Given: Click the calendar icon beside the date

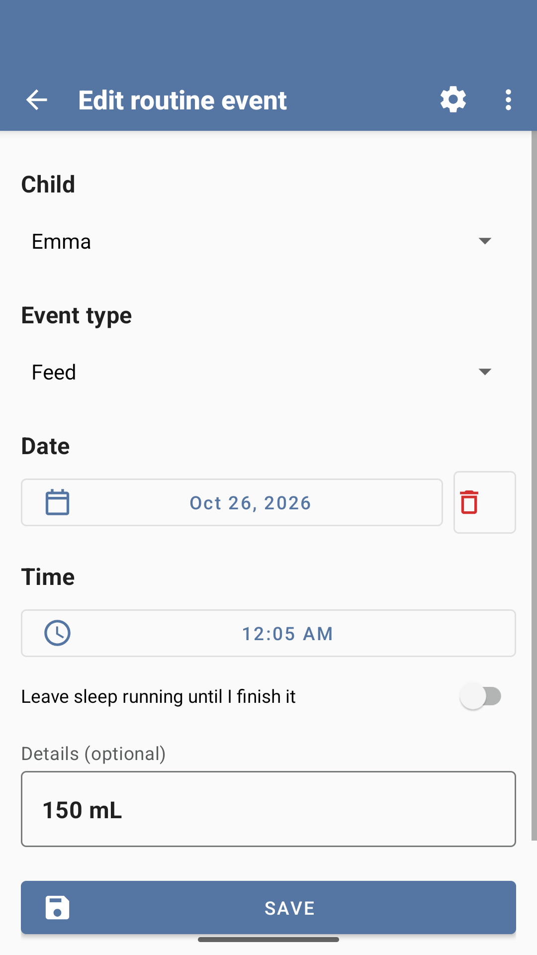Looking at the screenshot, I should [x=57, y=502].
